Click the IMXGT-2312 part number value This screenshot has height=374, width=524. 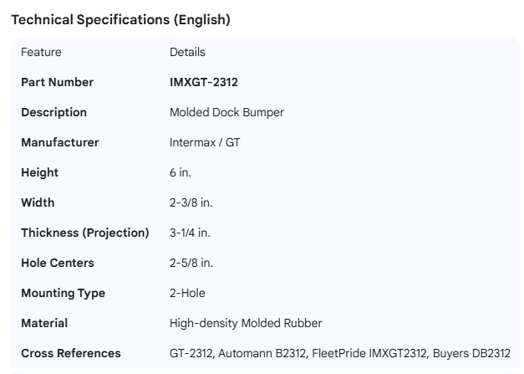point(204,82)
